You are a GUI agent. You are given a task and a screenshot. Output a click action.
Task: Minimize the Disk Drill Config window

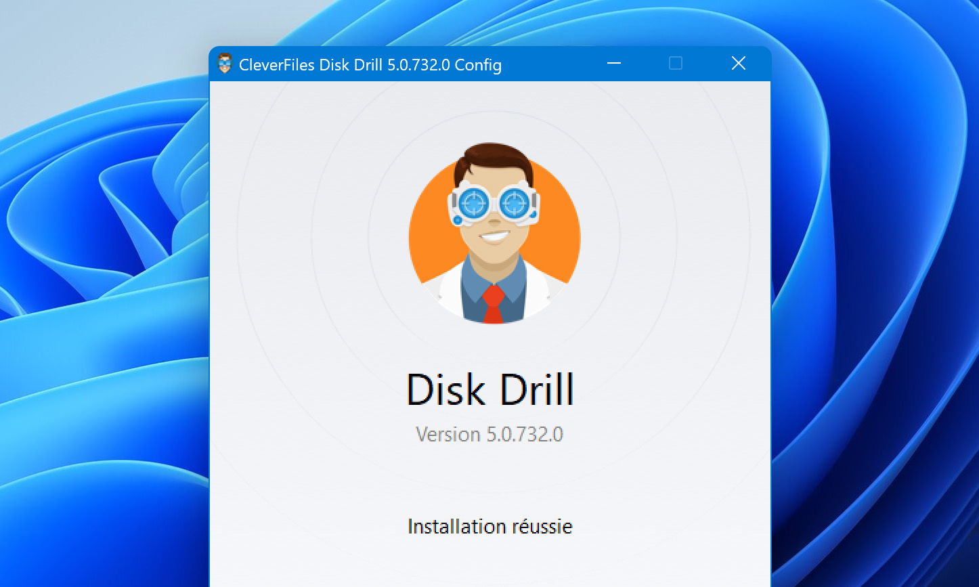tap(614, 64)
